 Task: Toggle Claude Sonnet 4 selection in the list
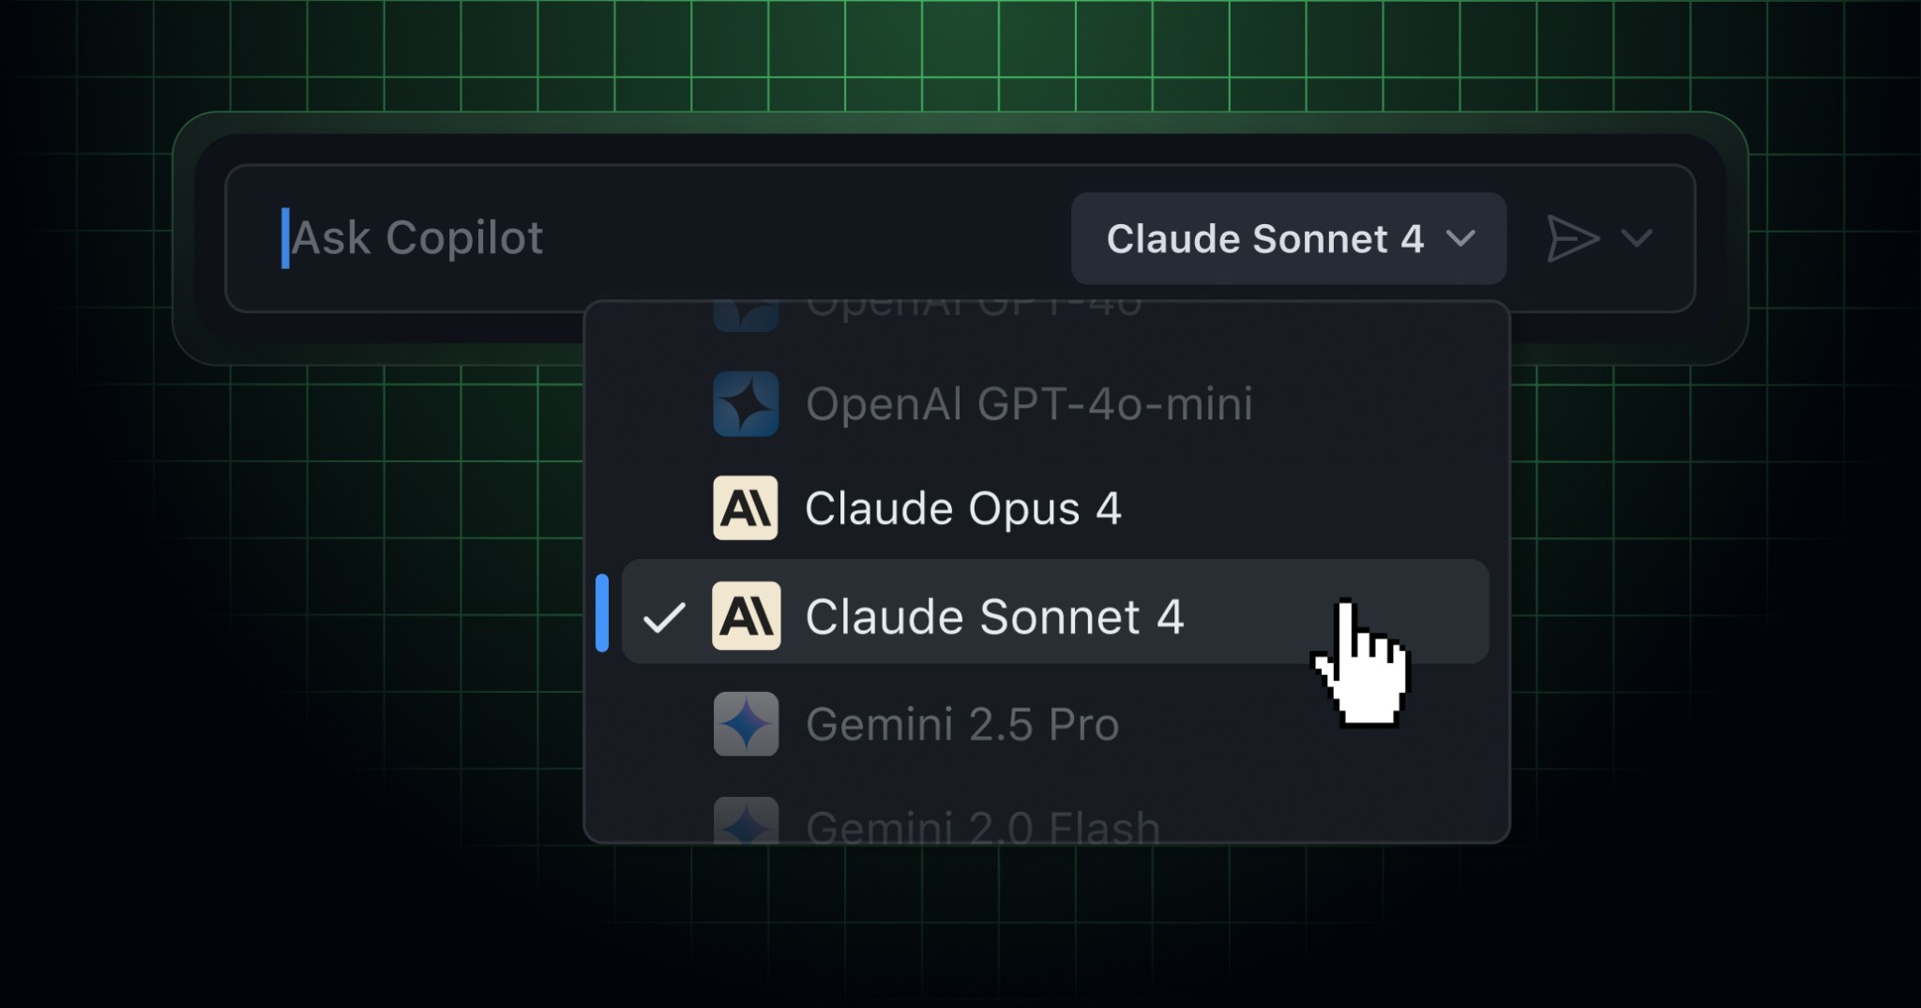coord(994,616)
